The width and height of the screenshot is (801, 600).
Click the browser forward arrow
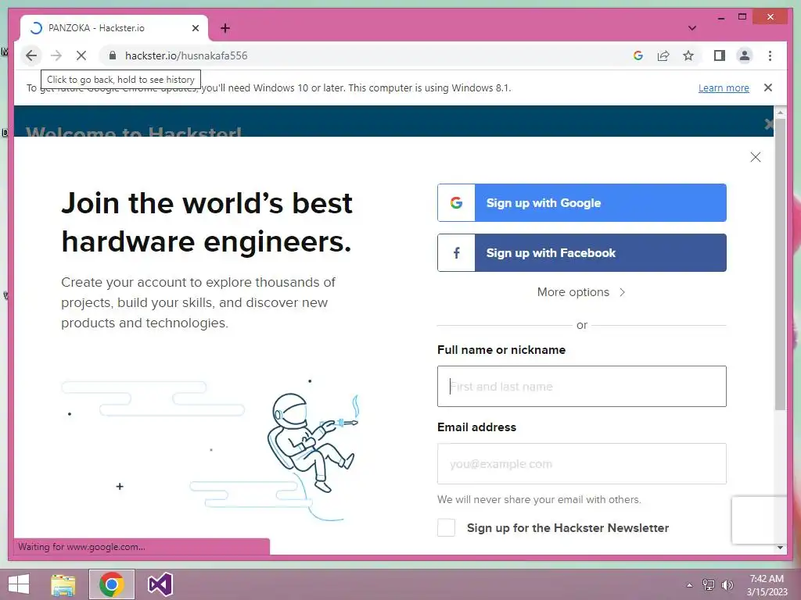(x=56, y=55)
